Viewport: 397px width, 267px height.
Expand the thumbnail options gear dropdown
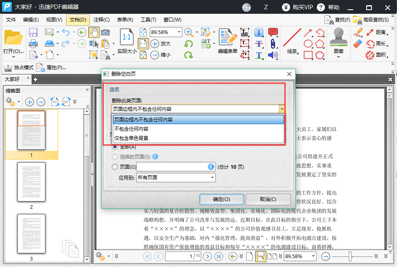pyautogui.click(x=19, y=102)
